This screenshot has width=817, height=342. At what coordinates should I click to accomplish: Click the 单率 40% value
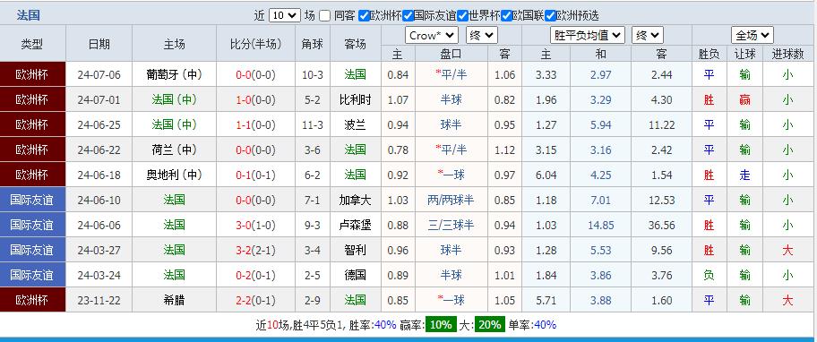click(x=545, y=325)
